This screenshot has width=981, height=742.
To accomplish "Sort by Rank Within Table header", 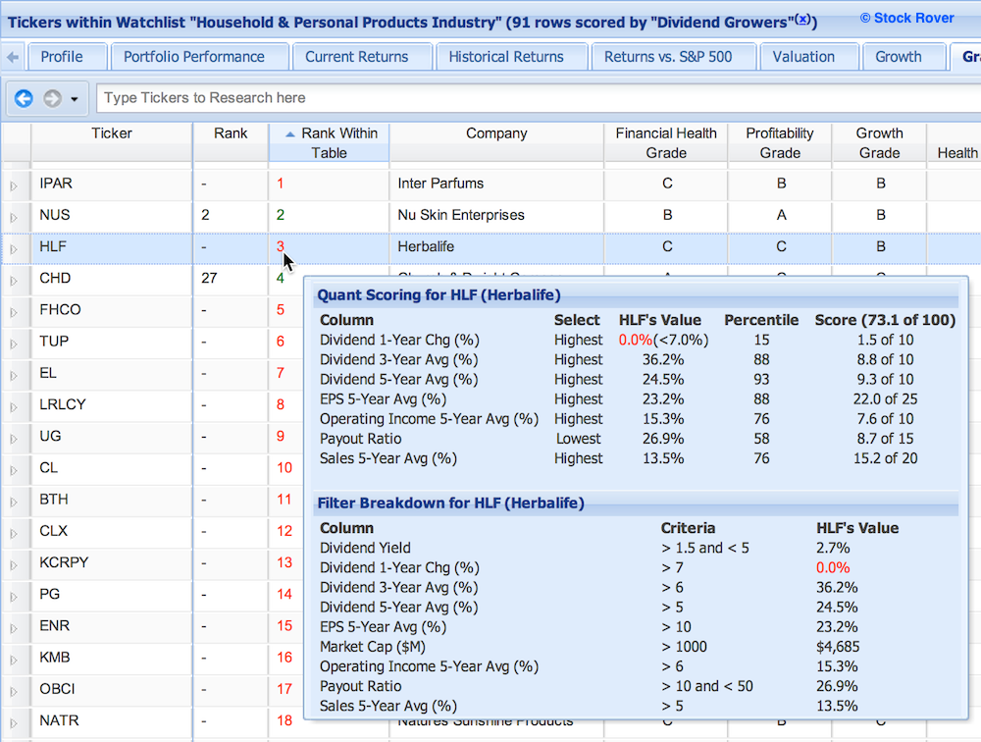I will tap(329, 142).
